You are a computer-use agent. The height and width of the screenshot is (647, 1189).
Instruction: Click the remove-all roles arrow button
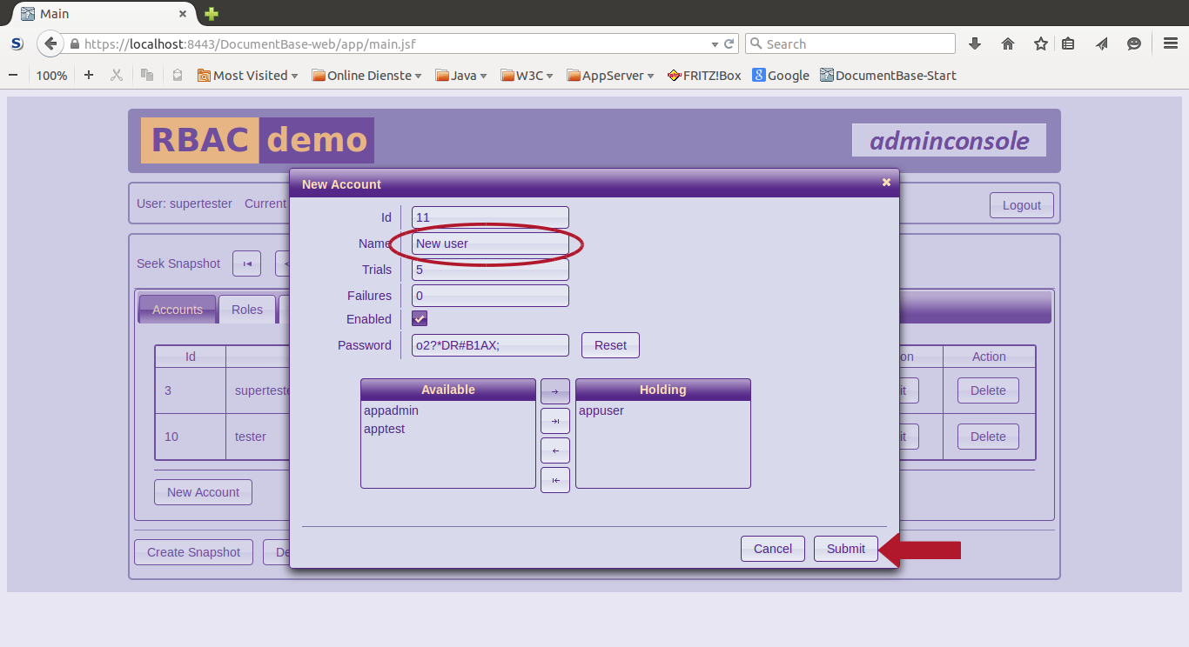click(x=554, y=480)
